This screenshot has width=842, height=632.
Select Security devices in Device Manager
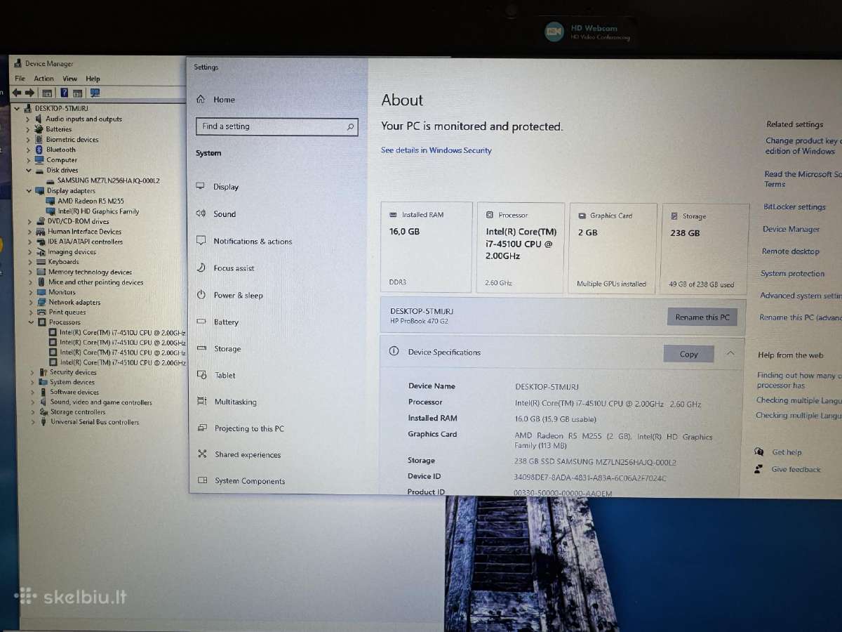[73, 372]
